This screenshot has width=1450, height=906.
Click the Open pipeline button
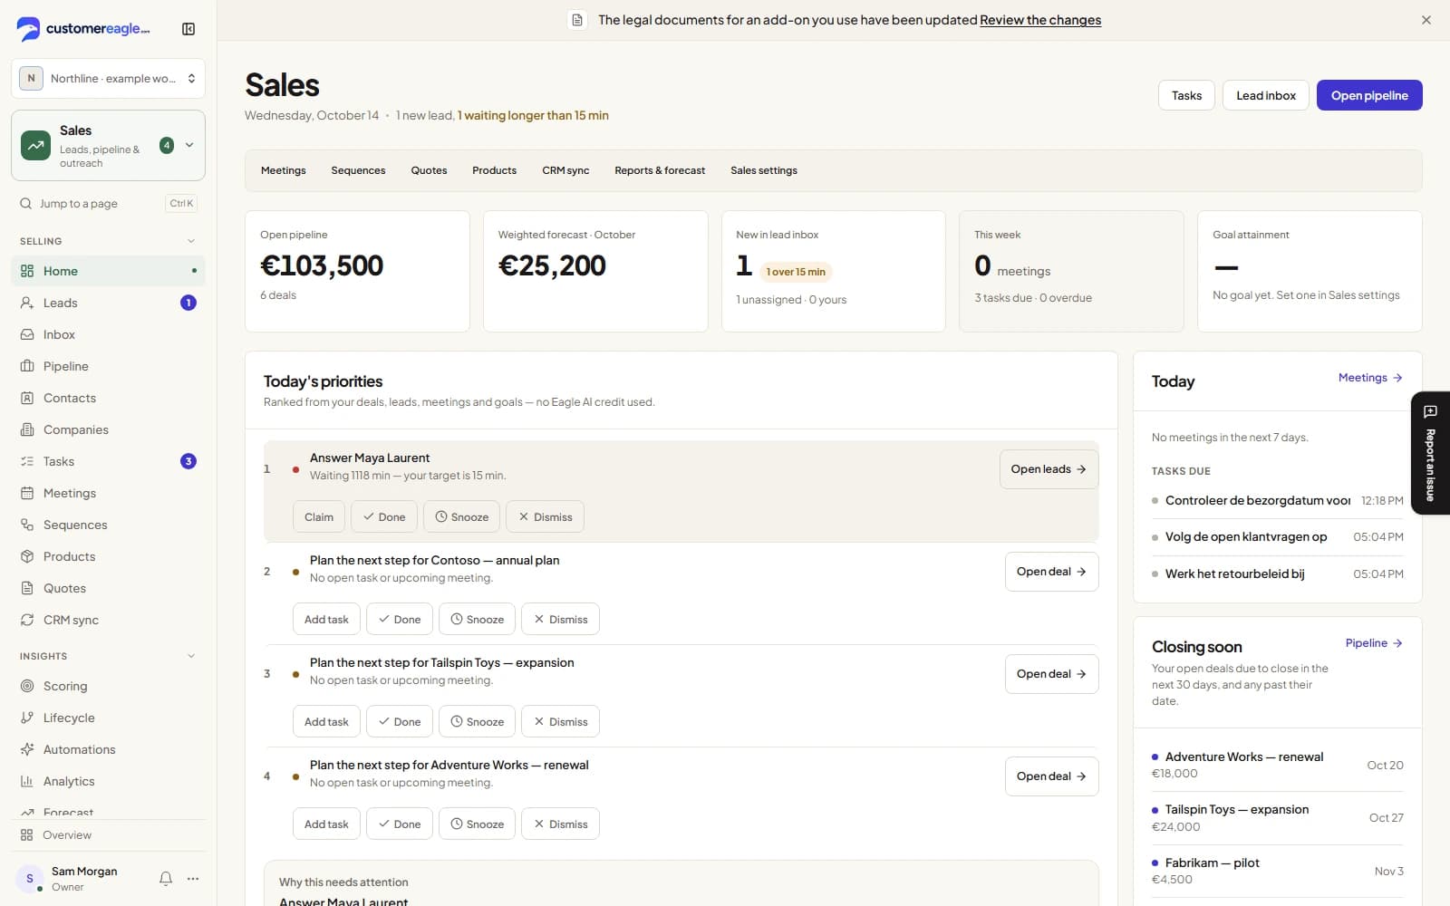pos(1369,95)
